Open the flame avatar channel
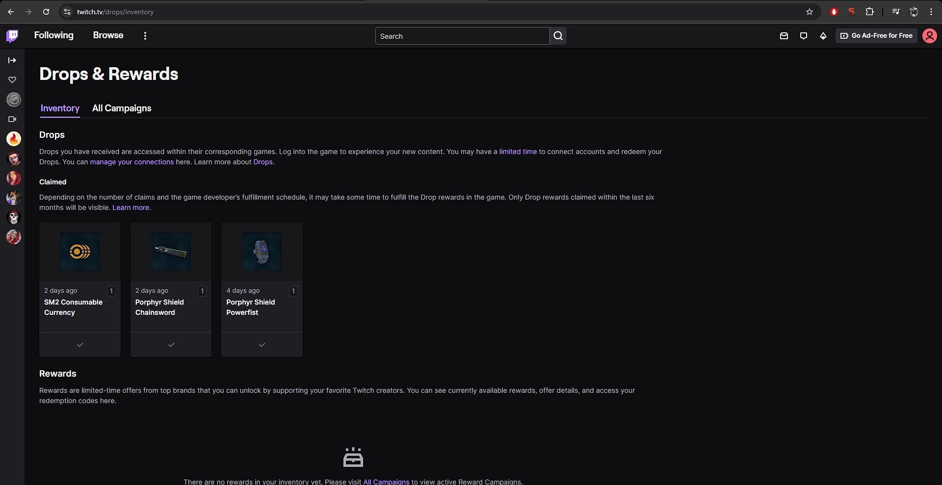Image resolution: width=942 pixels, height=485 pixels. (14, 139)
